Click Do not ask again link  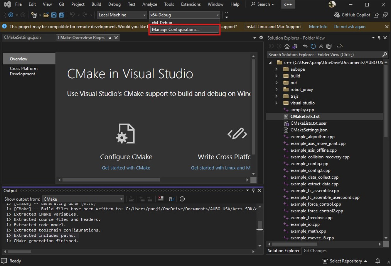tap(350, 27)
